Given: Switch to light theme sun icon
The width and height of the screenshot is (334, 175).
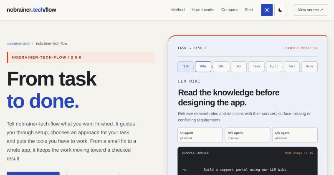Looking at the screenshot, I should (267, 10).
